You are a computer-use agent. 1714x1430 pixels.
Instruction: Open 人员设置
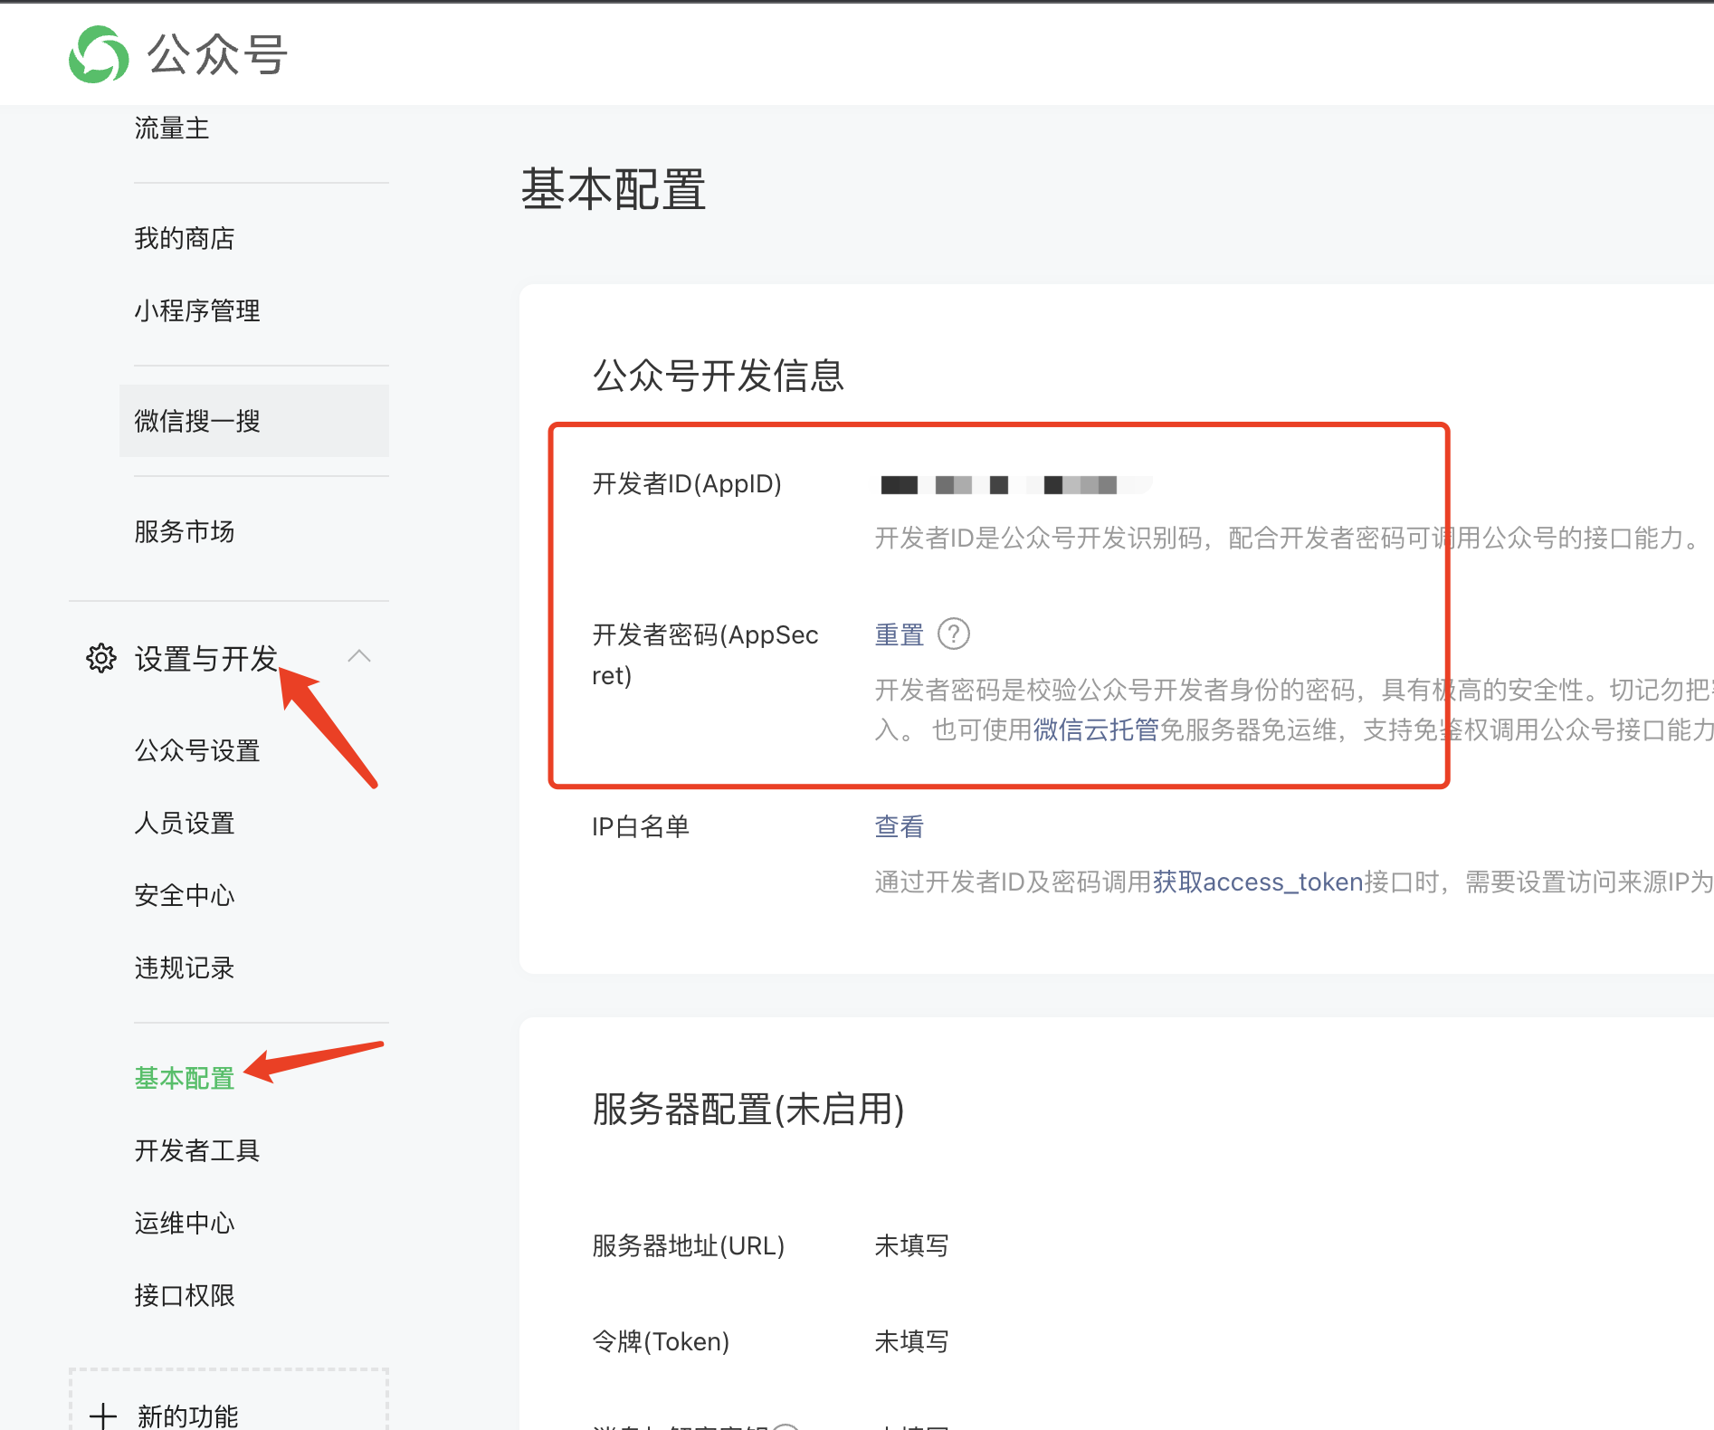click(x=185, y=824)
